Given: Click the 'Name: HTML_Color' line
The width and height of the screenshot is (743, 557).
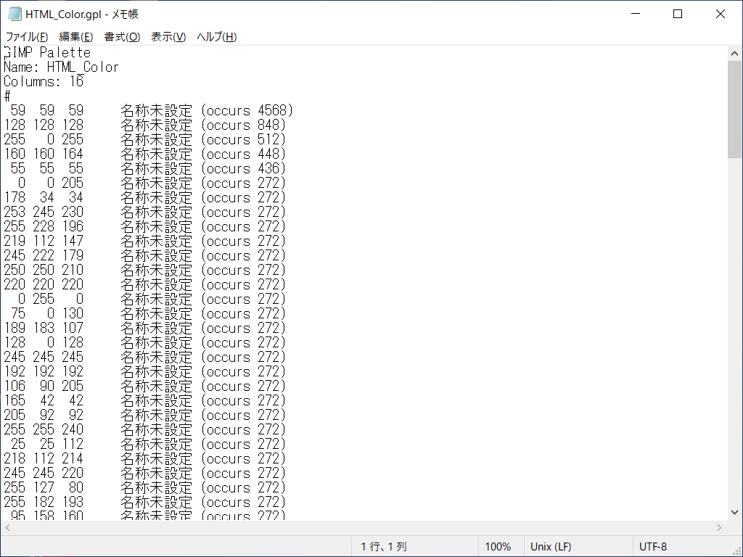Looking at the screenshot, I should (61, 67).
